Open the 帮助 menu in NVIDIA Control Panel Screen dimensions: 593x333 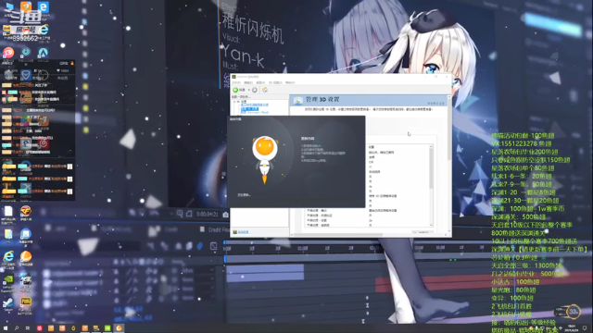click(290, 82)
